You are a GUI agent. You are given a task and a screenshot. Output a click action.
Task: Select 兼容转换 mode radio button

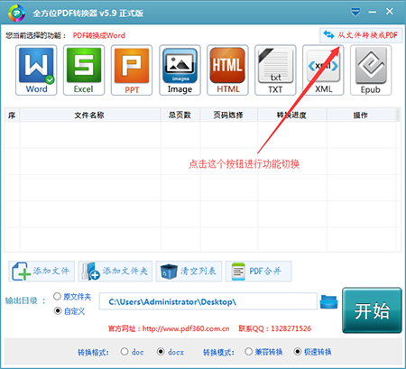pyautogui.click(x=248, y=352)
